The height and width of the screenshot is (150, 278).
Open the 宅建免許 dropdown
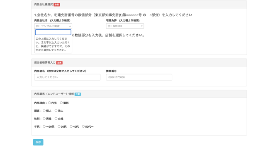(125, 26)
